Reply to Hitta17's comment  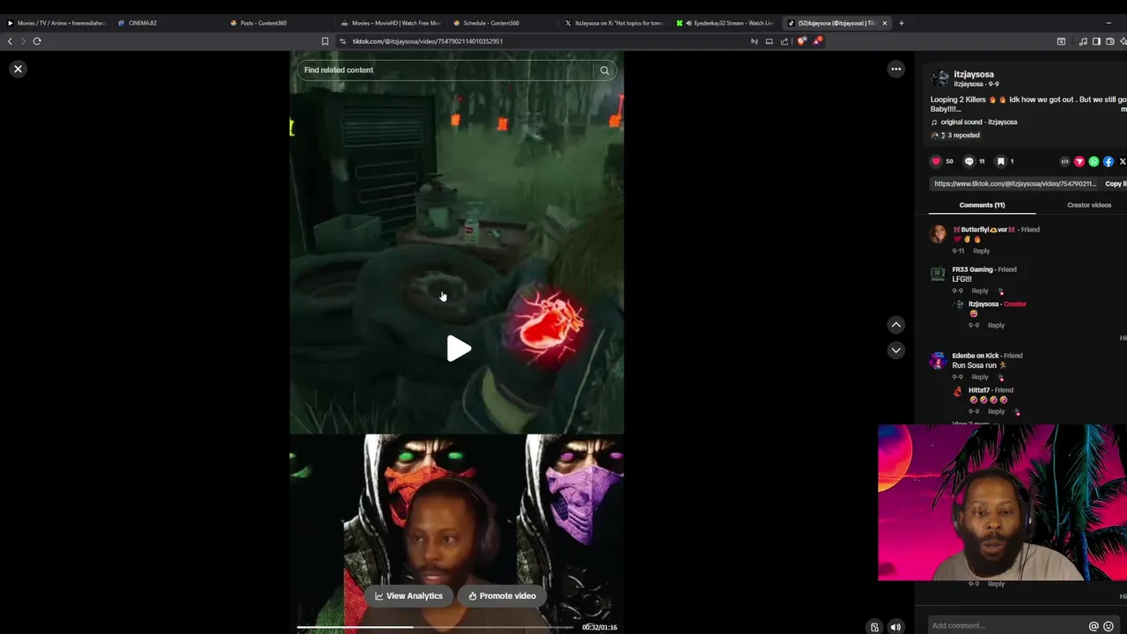tap(996, 411)
